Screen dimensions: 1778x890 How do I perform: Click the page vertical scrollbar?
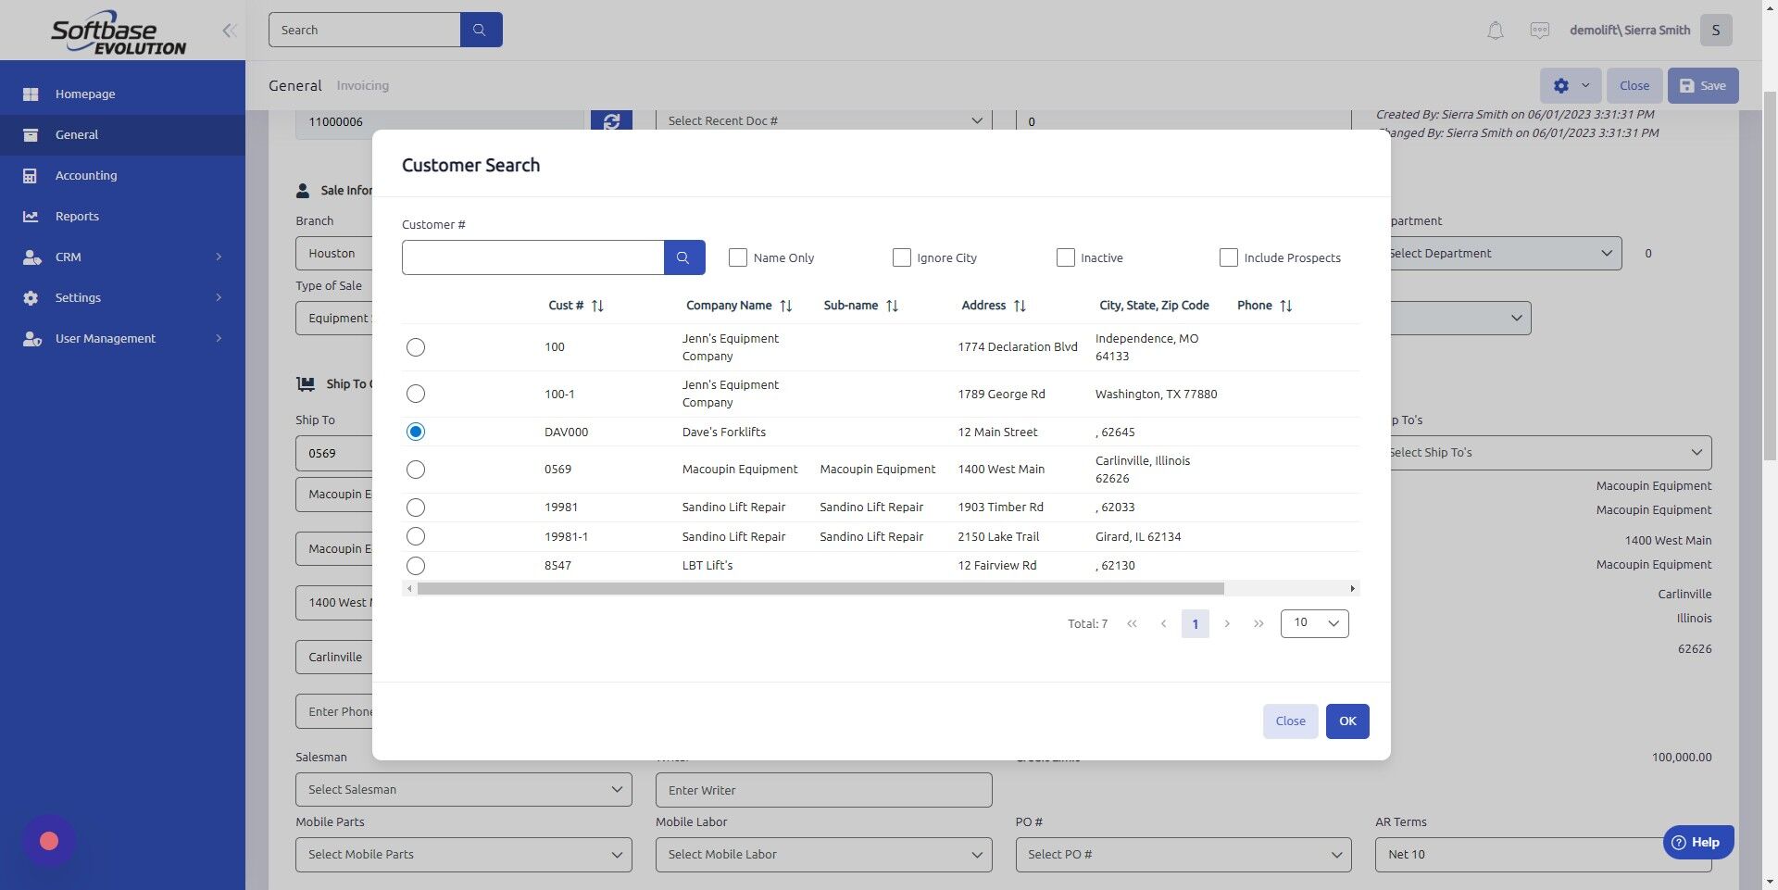pos(1770,278)
